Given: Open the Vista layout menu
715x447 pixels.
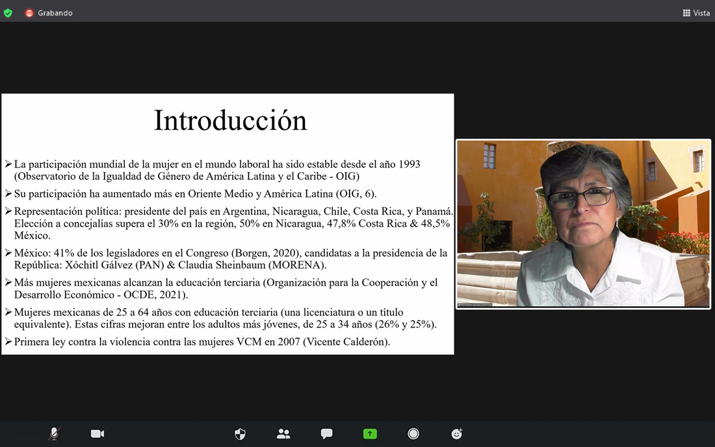Looking at the screenshot, I should tap(696, 13).
